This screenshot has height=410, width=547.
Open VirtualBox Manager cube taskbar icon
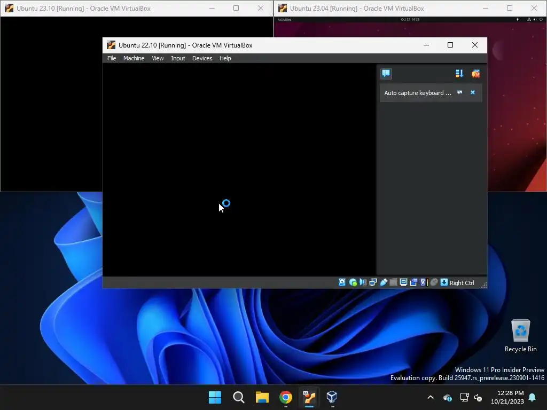(x=332, y=397)
